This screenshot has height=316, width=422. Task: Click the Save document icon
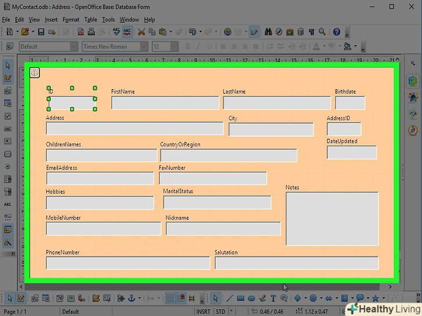coord(41,32)
